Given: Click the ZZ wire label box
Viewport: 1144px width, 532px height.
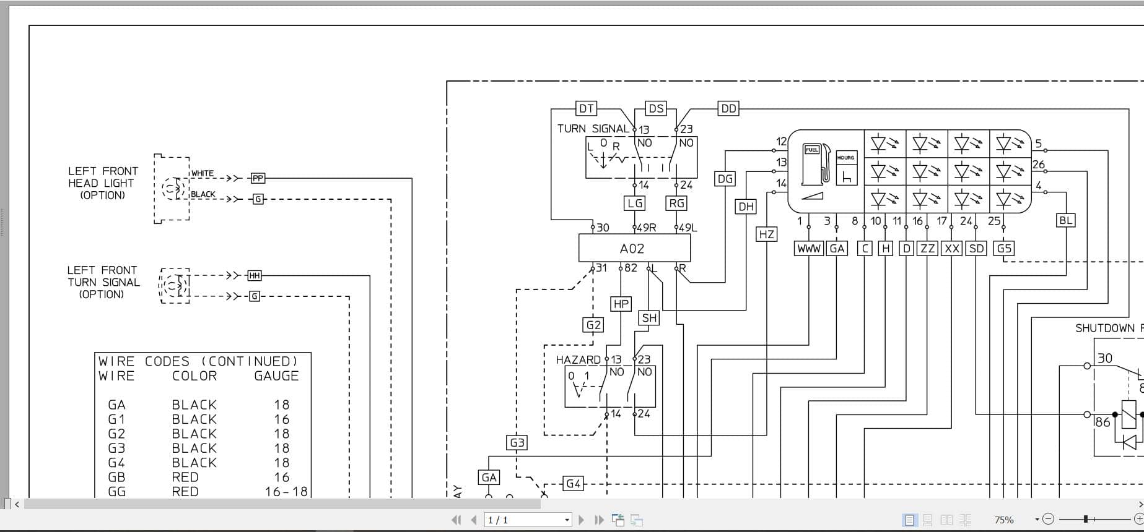Looking at the screenshot, I should (x=927, y=249).
